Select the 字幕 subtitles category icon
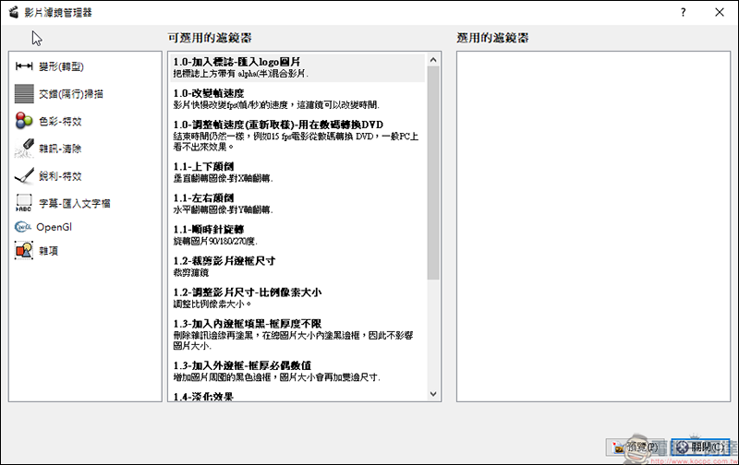 pos(24,203)
